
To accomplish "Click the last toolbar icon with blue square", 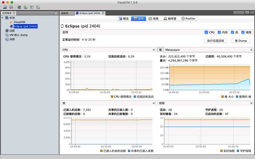I will click(38, 7).
